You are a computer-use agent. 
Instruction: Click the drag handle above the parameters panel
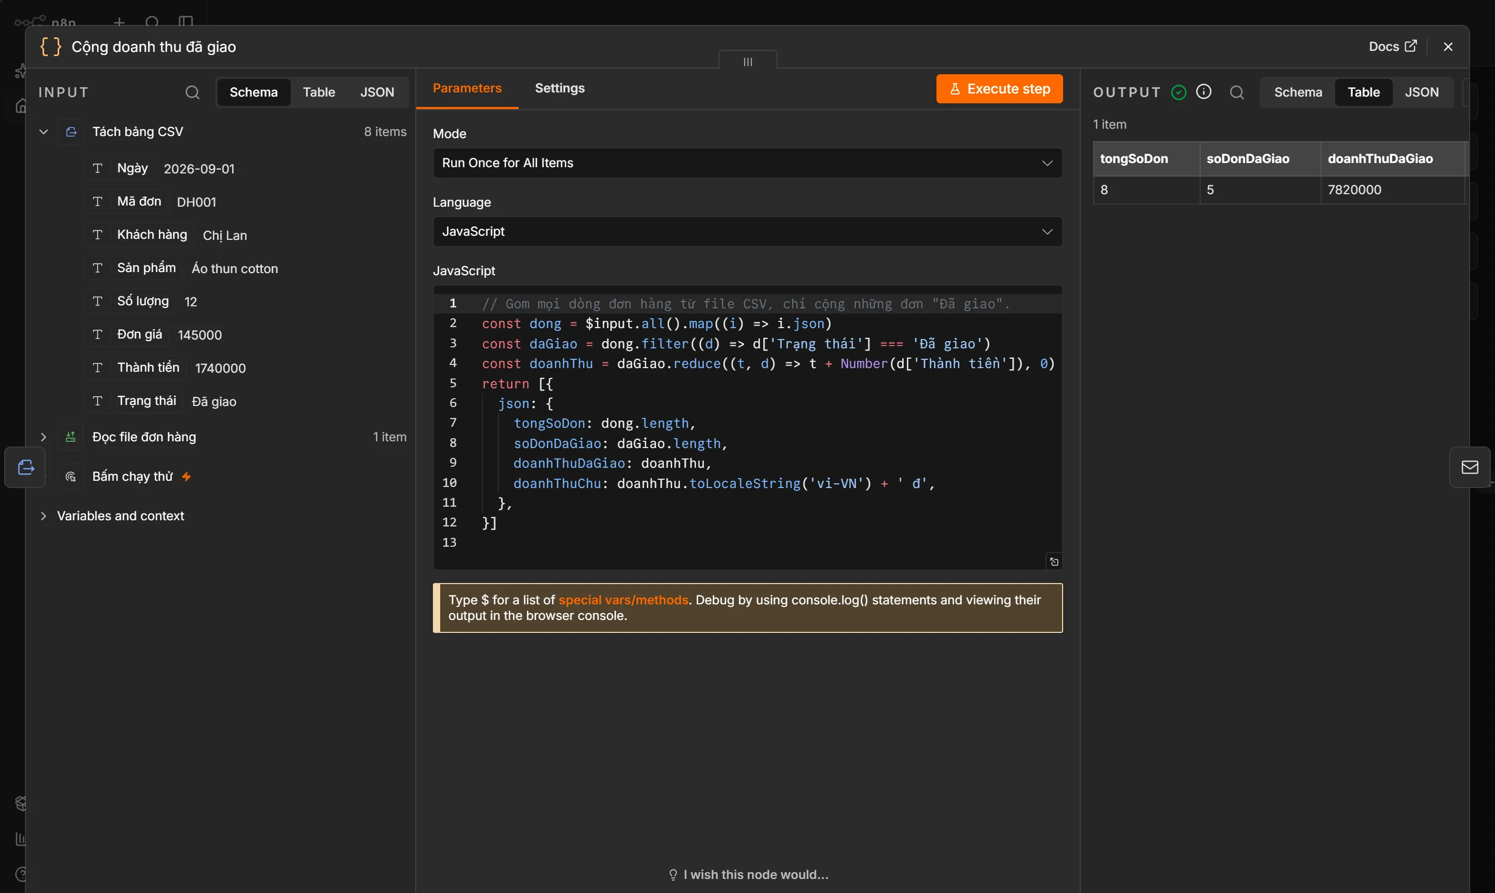(x=748, y=61)
